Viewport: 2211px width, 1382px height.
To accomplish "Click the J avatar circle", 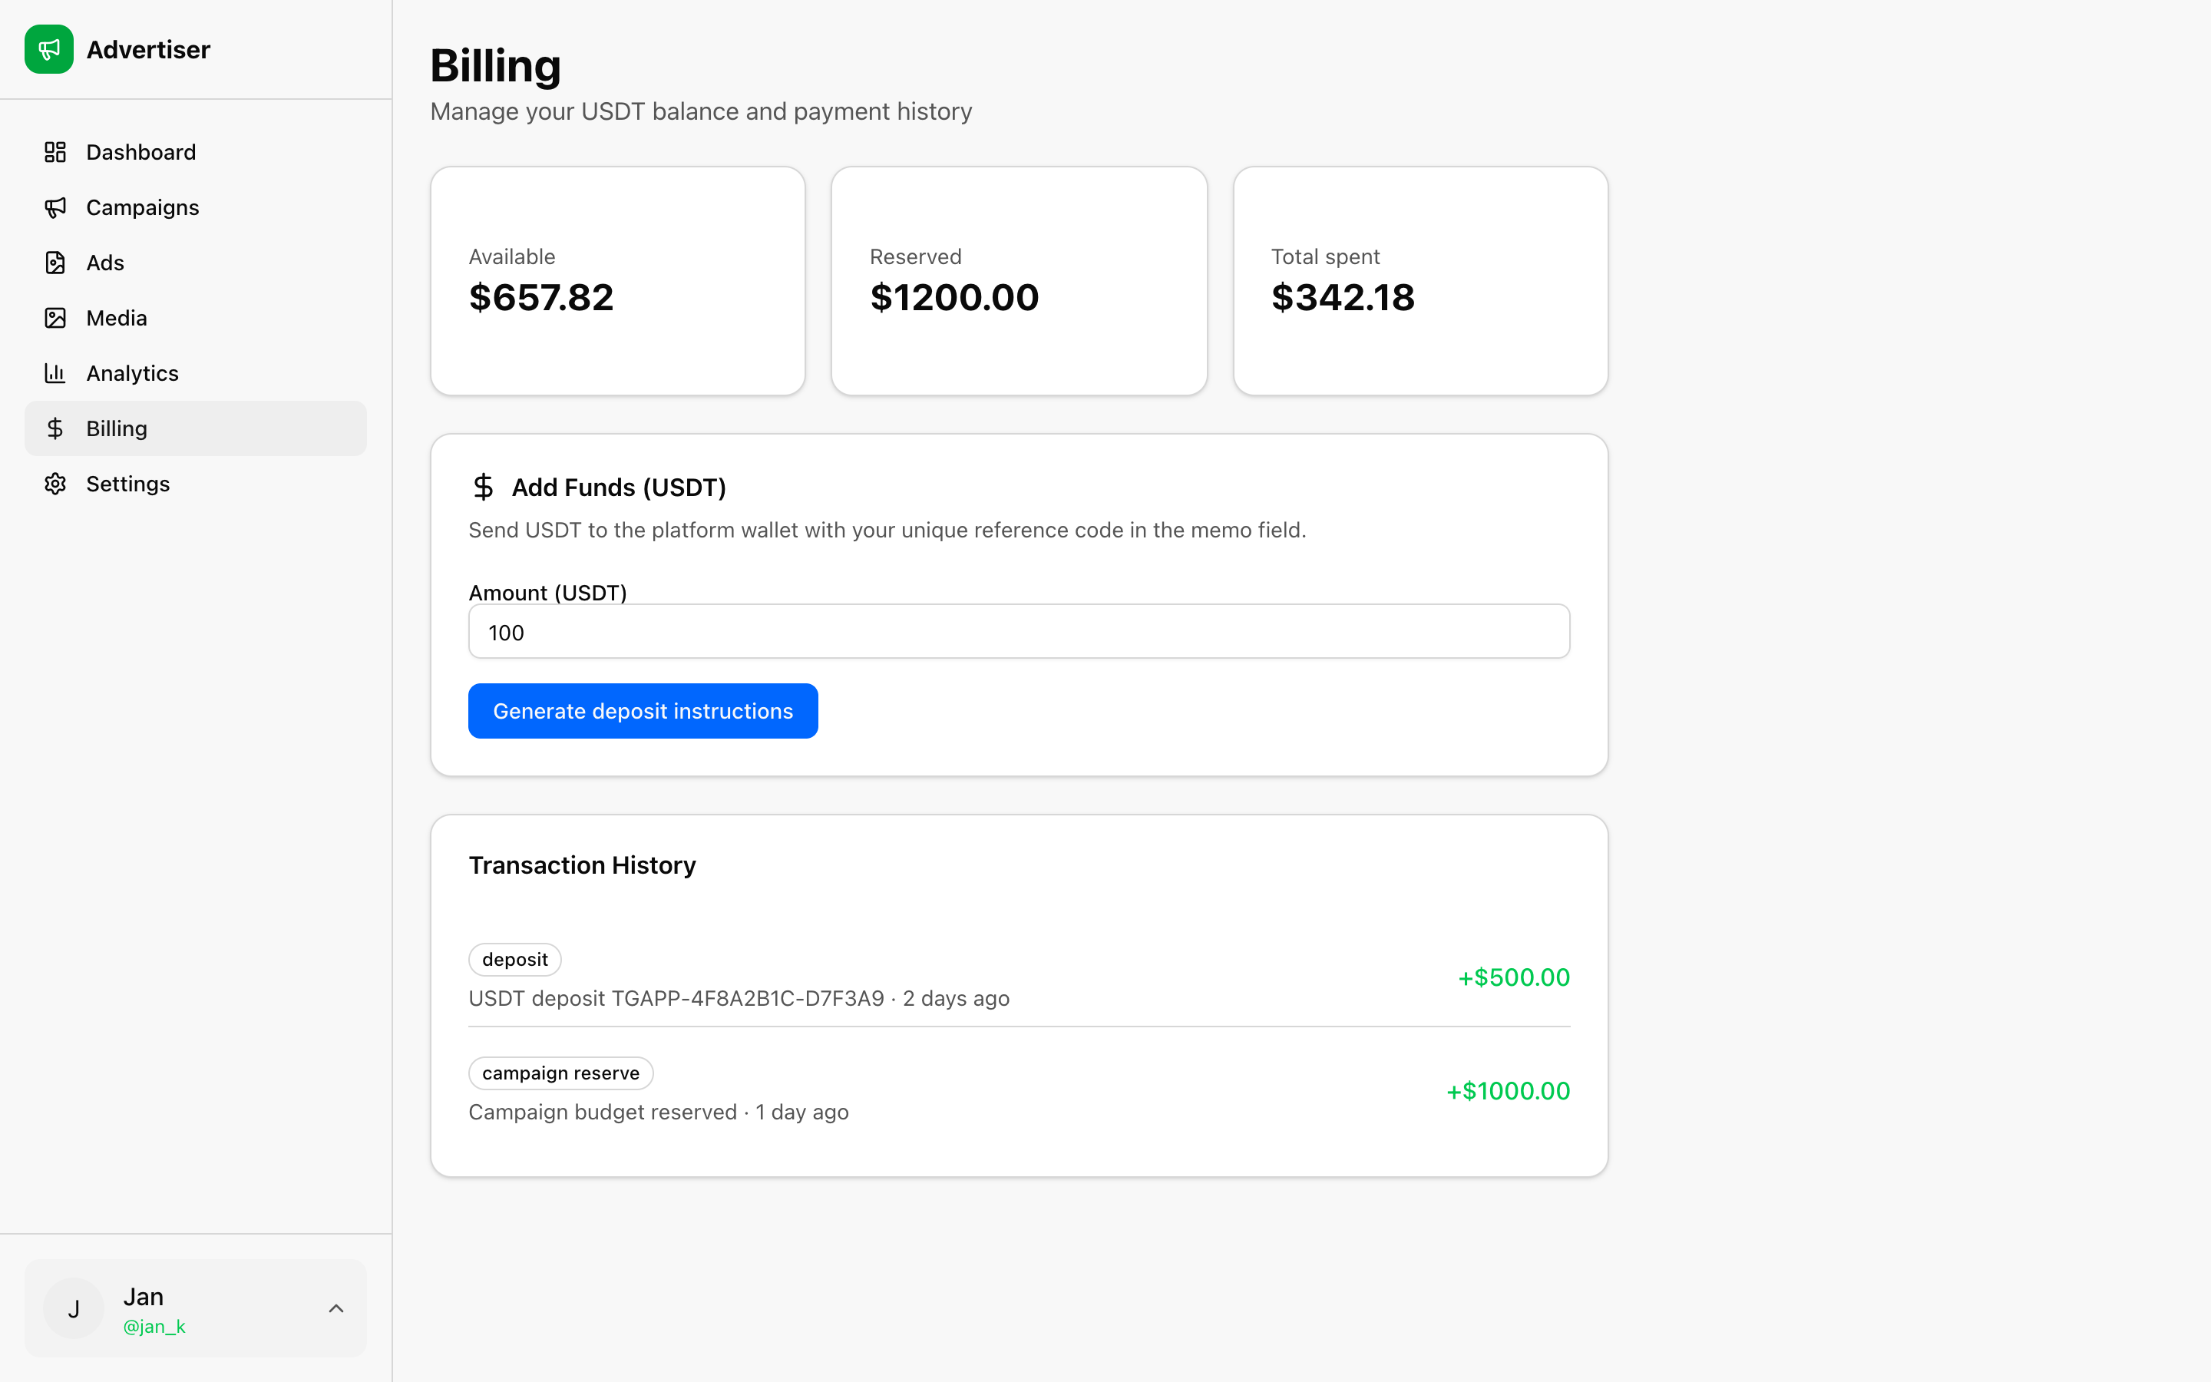I will (x=73, y=1309).
